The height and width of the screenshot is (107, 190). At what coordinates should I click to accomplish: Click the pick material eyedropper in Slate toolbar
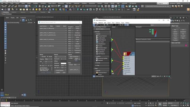[97, 25]
